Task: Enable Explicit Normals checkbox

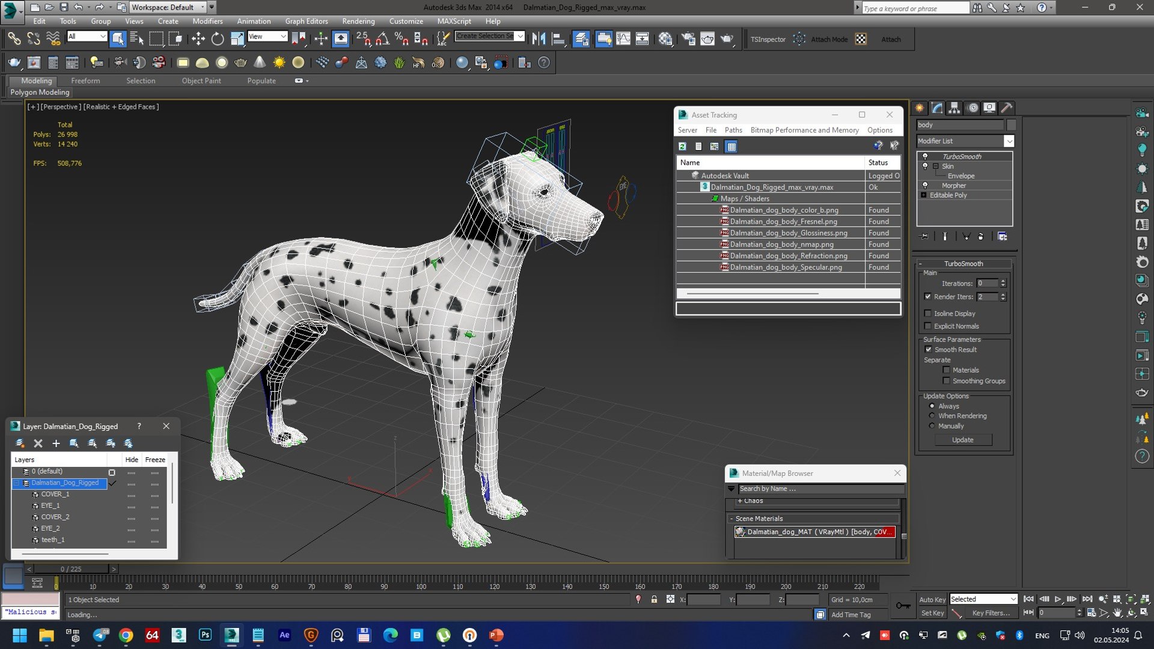Action: (928, 326)
